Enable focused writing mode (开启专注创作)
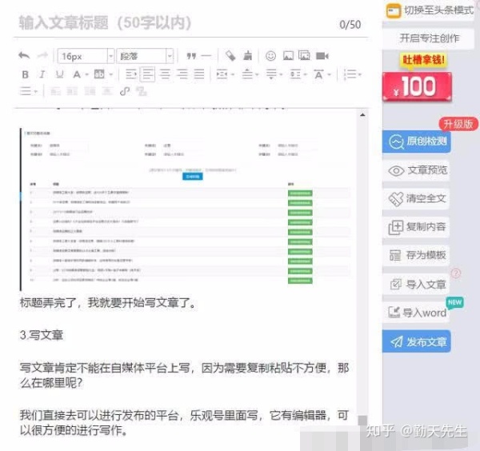The height and width of the screenshot is (451, 480). pos(429,38)
